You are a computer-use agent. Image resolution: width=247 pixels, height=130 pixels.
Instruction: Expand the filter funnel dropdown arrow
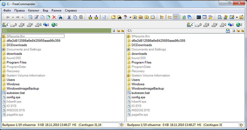[x=130, y=17]
